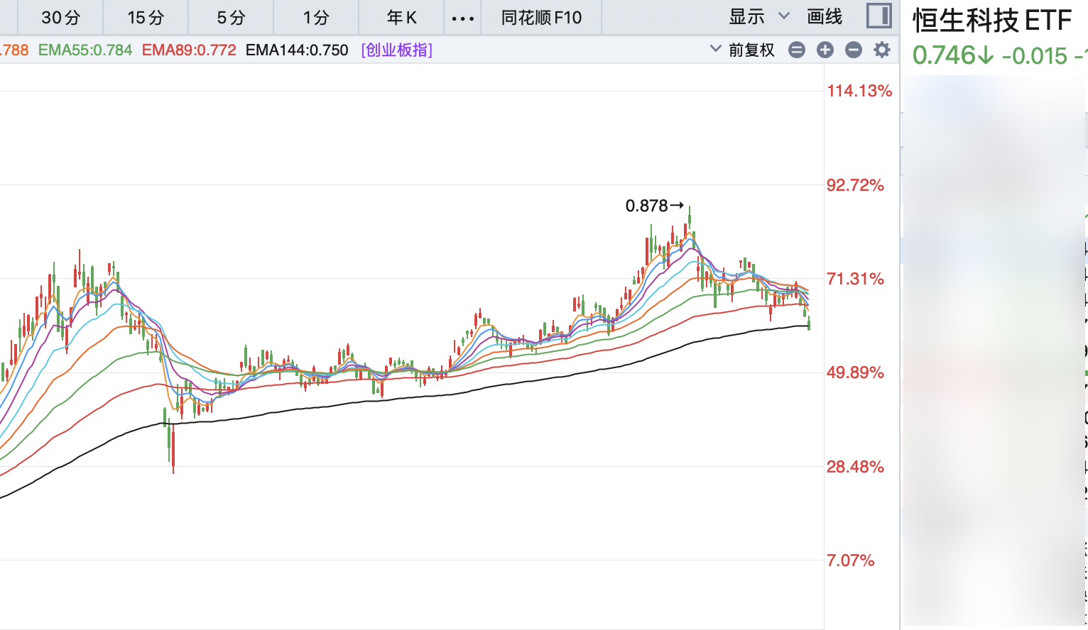This screenshot has width=1088, height=630.
Task: Click the EMA89:0.772 indicator label
Action: (189, 50)
